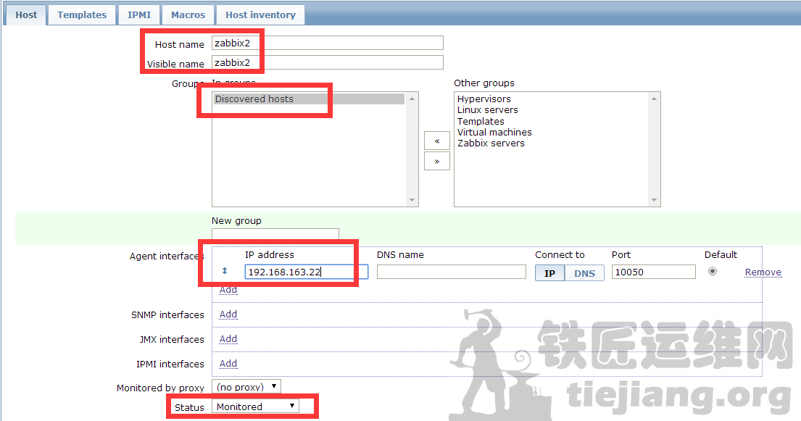Click the IP address input field
Image resolution: width=801 pixels, height=421 pixels.
coord(307,272)
